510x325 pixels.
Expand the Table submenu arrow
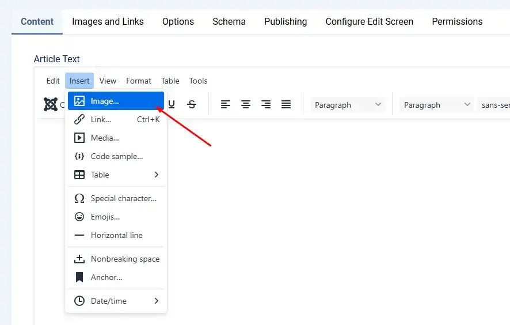coord(157,175)
